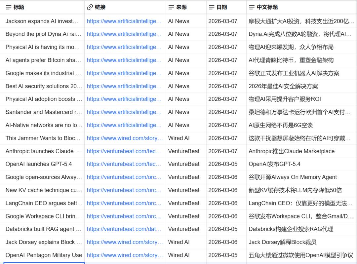Select the cell '五角大楼通过微软使用OpenAI模型引争议'
The image size is (357, 264).
point(302,255)
